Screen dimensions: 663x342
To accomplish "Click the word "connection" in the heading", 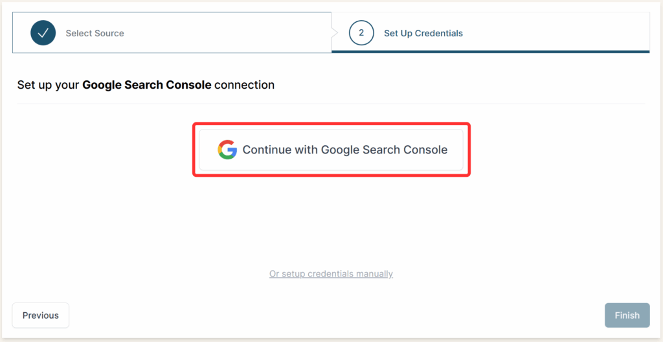I will click(244, 85).
